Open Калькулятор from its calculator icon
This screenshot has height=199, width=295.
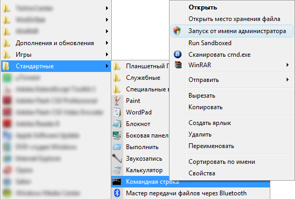tap(117, 170)
